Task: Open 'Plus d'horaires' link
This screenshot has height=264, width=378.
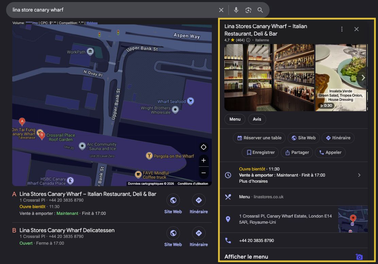Action: click(x=253, y=181)
